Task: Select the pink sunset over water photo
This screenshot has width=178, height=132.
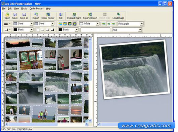Action: point(76,110)
